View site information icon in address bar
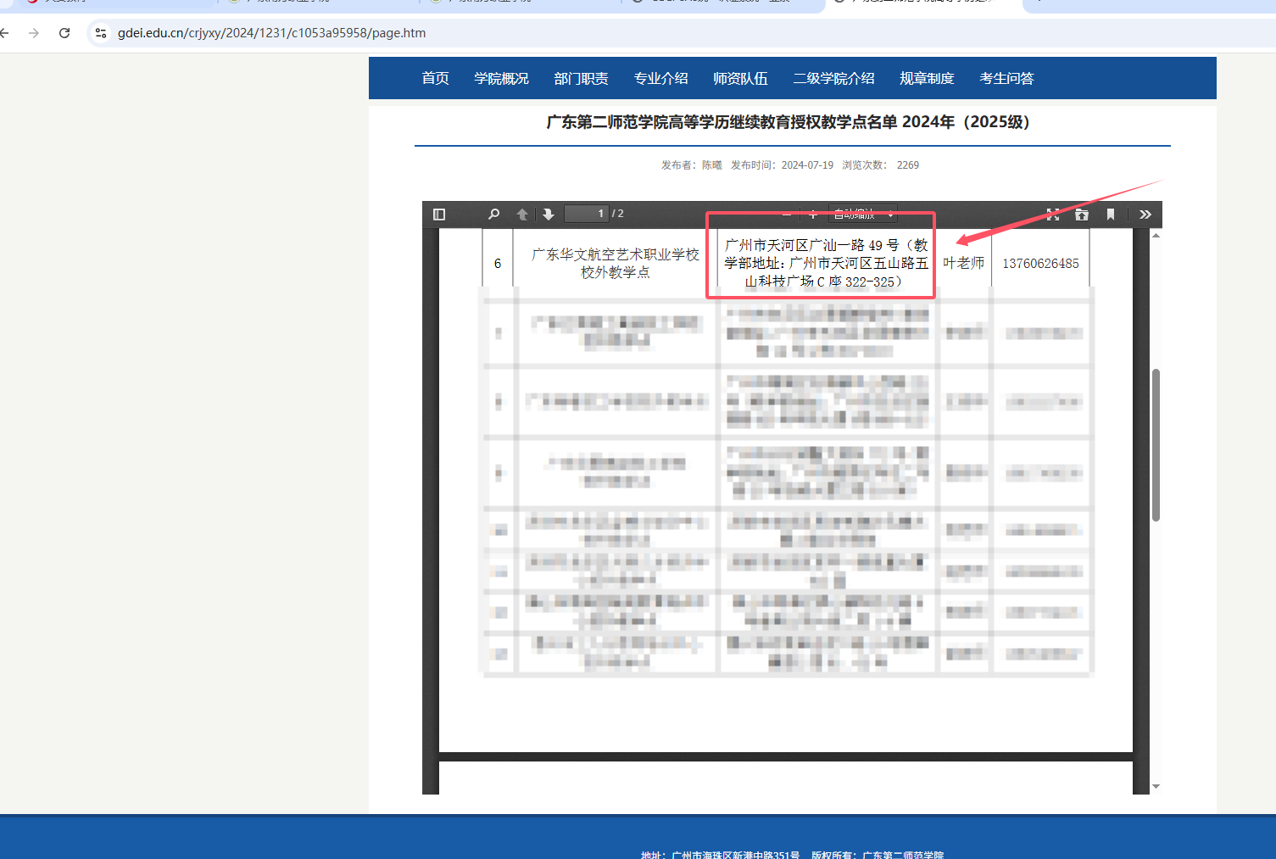 tap(101, 33)
